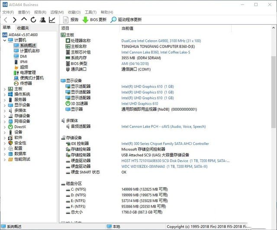Image resolution: width=277 pixels, height=230 pixels.
Task: Expand the 操作系统 tree node
Action: 5,94
